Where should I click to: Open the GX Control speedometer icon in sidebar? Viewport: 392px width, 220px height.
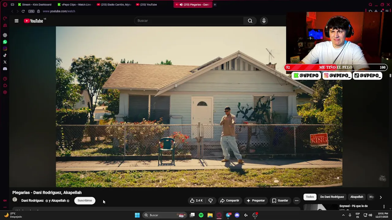[x=5, y=19]
